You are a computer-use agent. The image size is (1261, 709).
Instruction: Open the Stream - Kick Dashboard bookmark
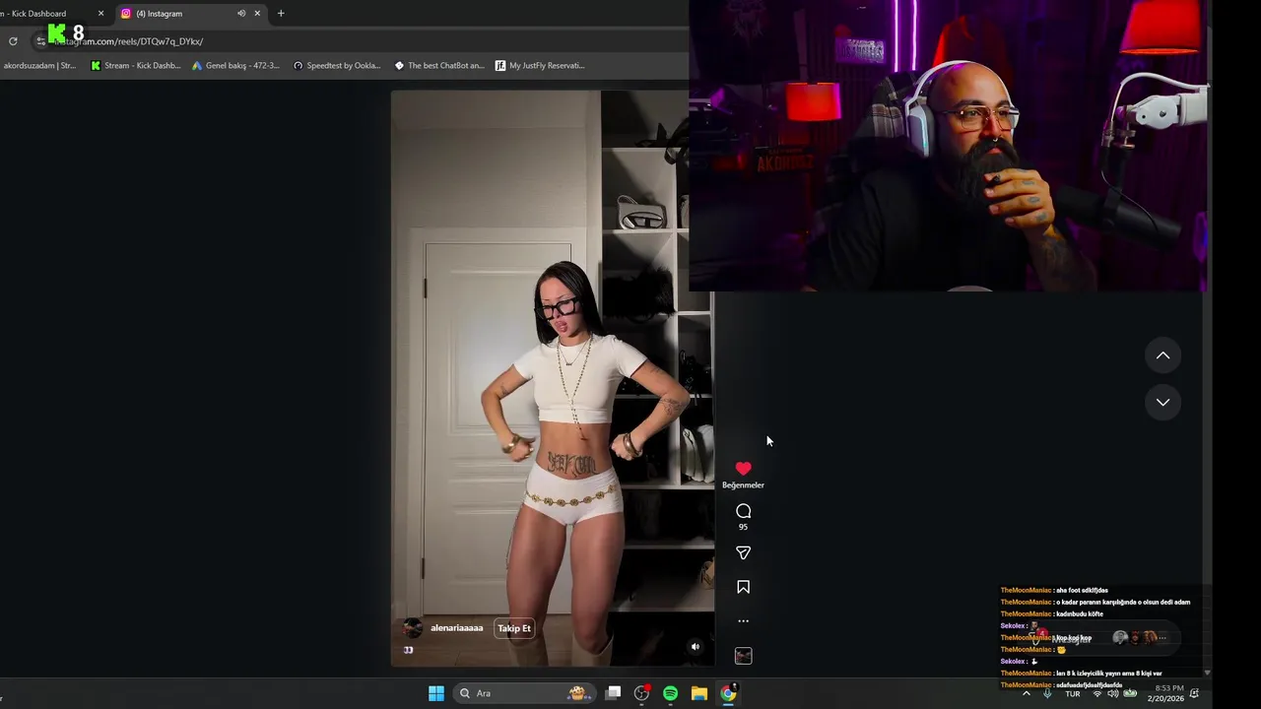pos(135,66)
